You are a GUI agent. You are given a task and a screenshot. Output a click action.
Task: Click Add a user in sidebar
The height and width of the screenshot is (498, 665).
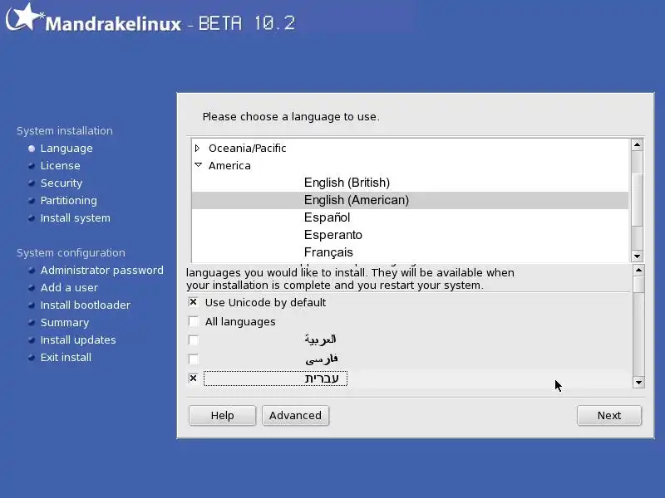pyautogui.click(x=69, y=288)
